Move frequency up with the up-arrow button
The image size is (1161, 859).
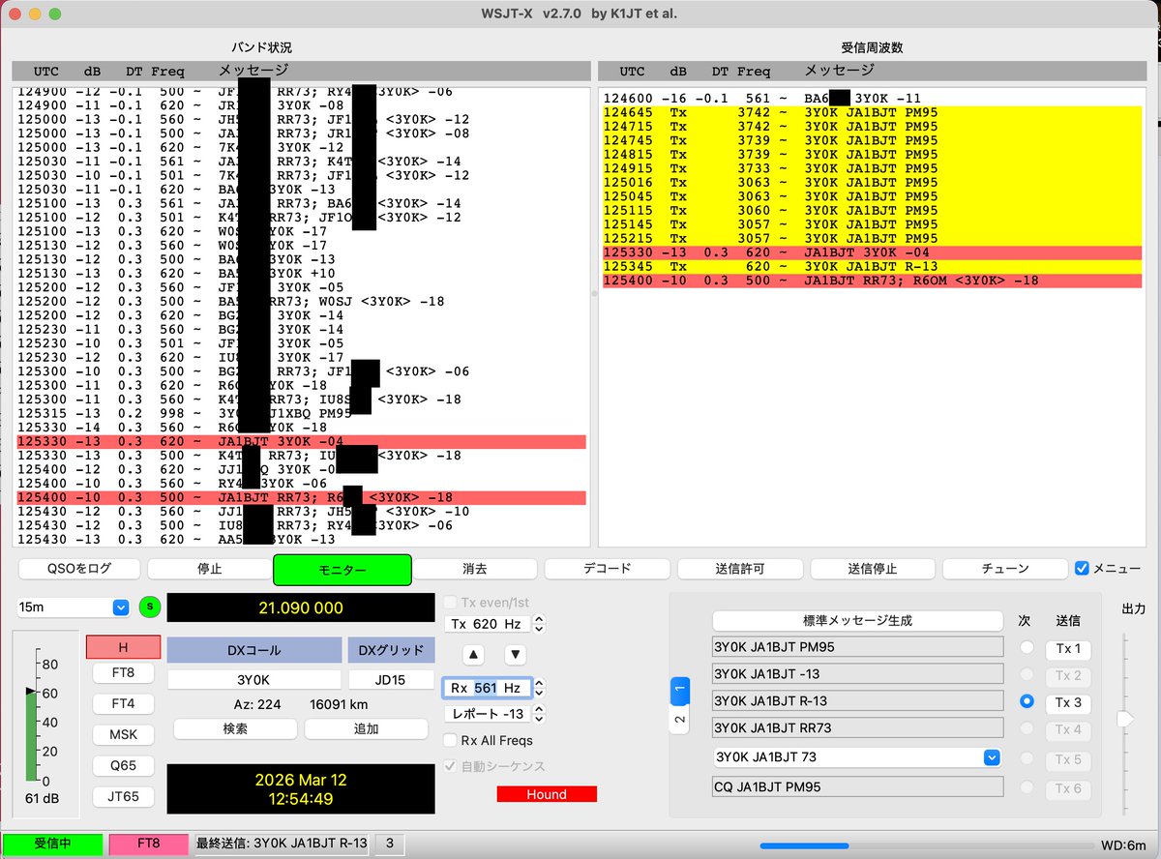click(x=473, y=654)
